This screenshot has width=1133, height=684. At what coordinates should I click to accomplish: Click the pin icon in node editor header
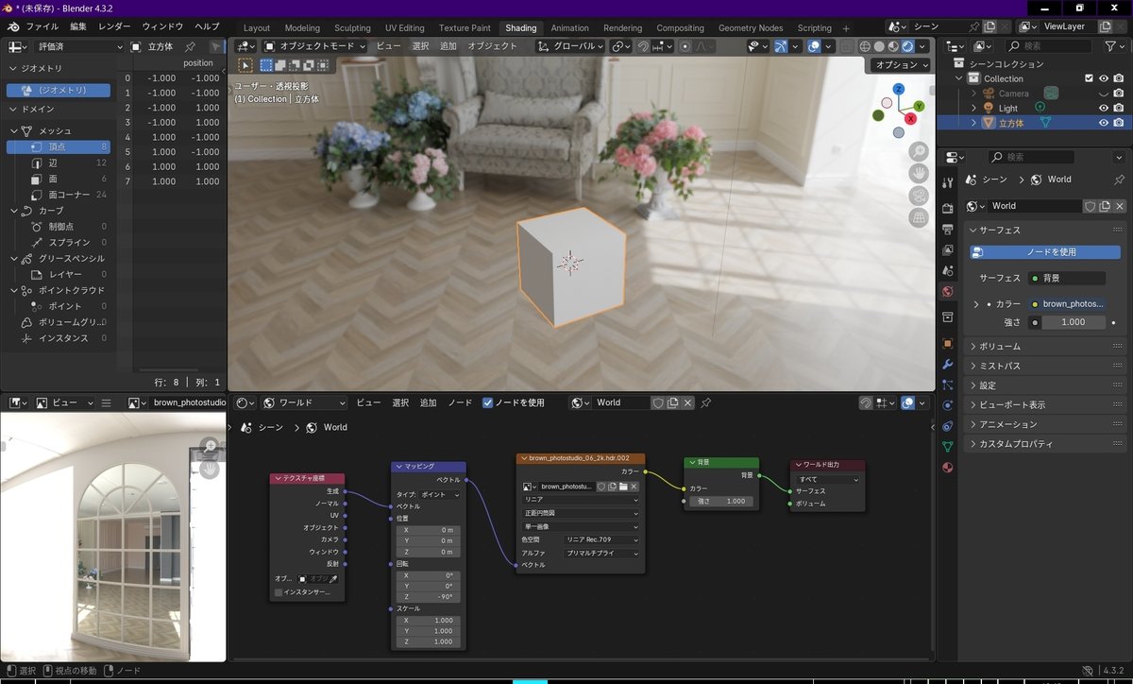click(705, 402)
